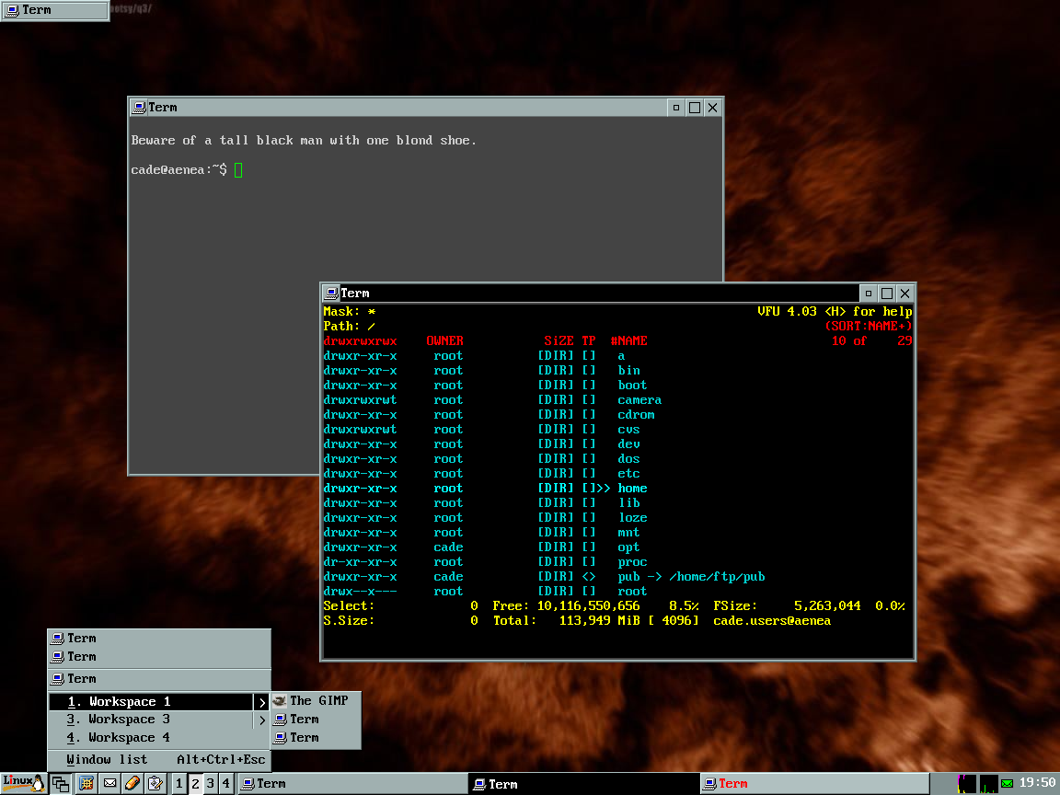Select the 'boot' directory row in VFU

point(618,386)
